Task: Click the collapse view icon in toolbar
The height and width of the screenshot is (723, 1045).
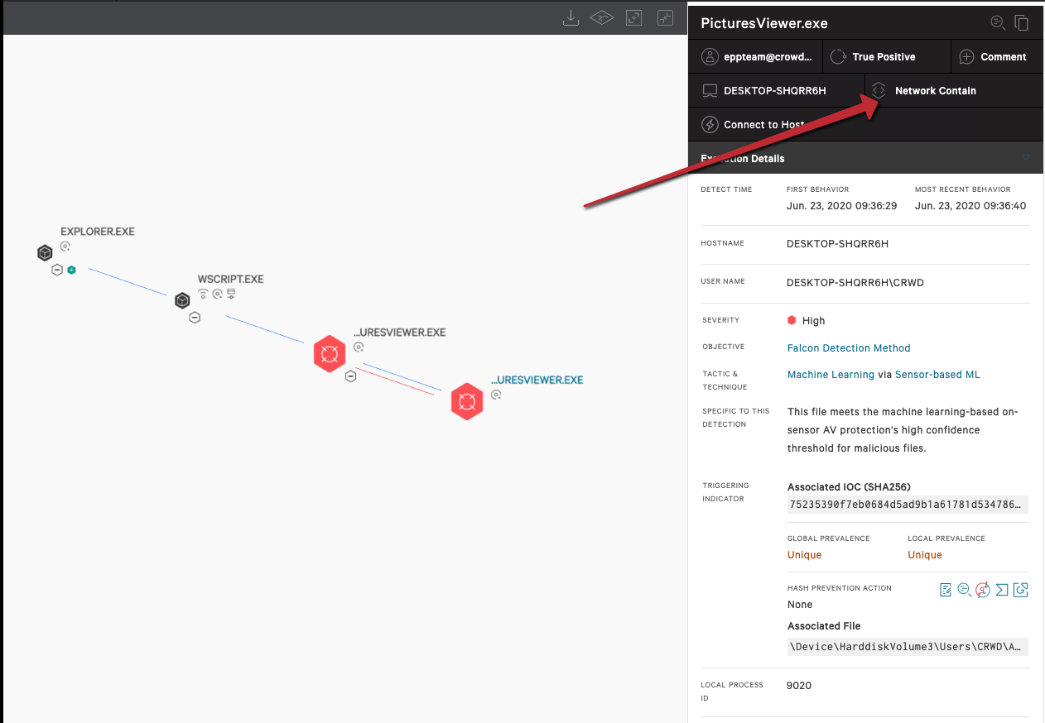Action: click(x=665, y=17)
